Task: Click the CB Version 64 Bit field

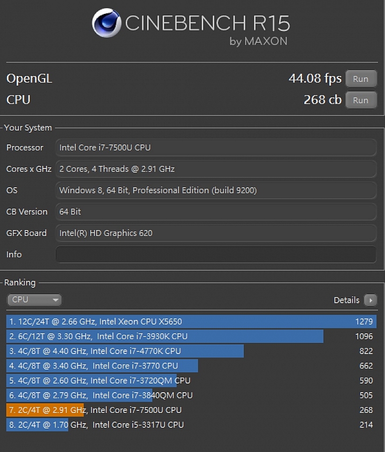Action: click(x=215, y=212)
